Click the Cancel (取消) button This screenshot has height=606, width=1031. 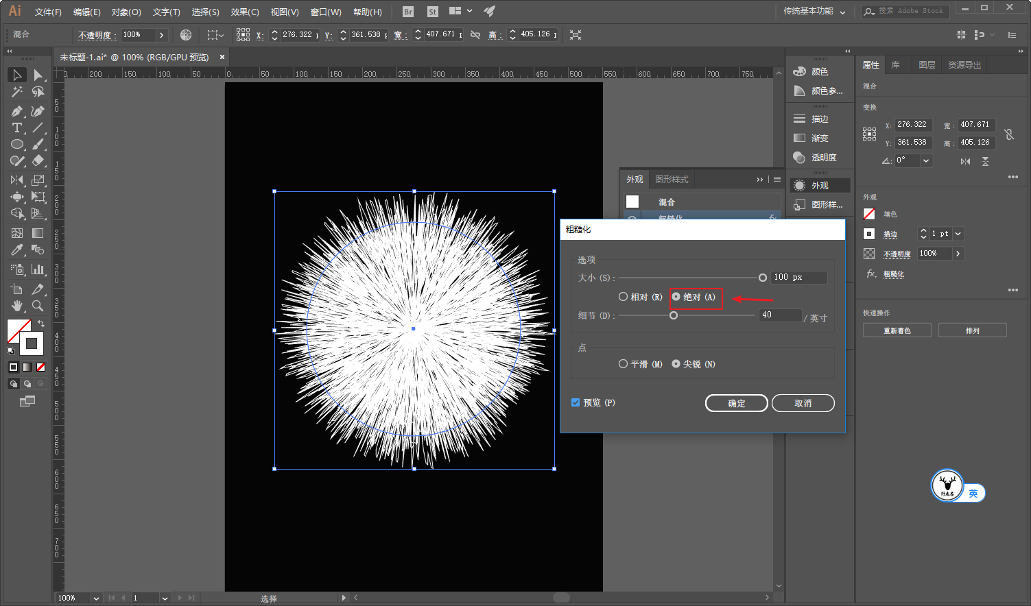pos(803,403)
